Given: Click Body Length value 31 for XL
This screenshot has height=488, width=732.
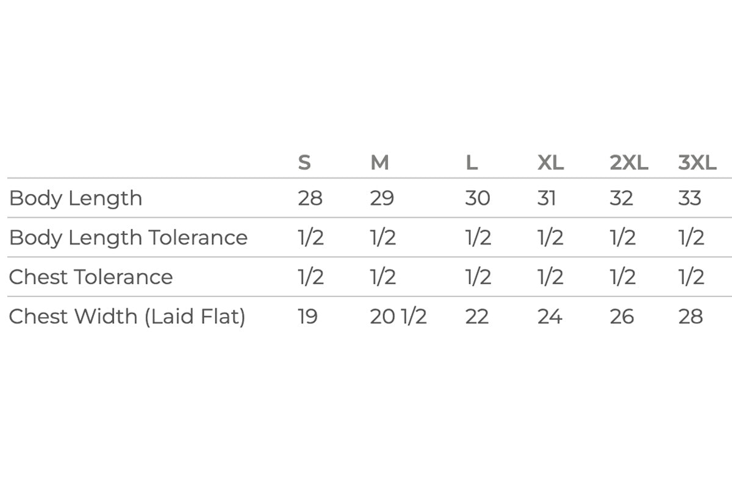Looking at the screenshot, I should (x=547, y=198).
